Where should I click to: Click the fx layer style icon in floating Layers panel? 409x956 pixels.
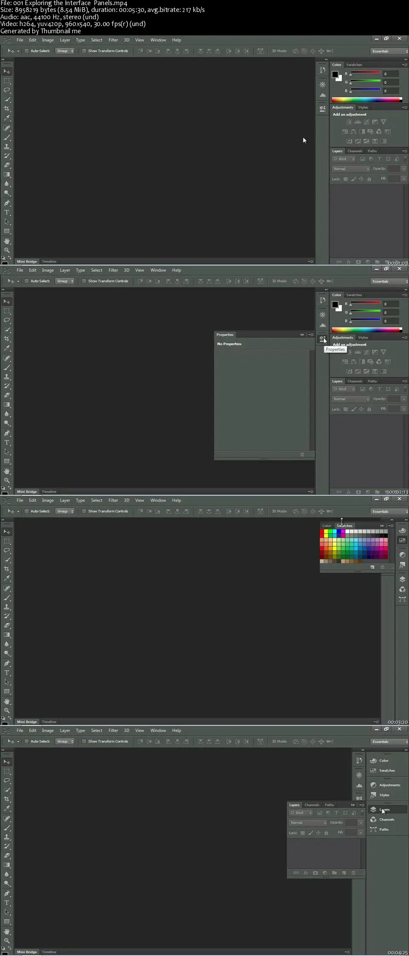click(305, 872)
